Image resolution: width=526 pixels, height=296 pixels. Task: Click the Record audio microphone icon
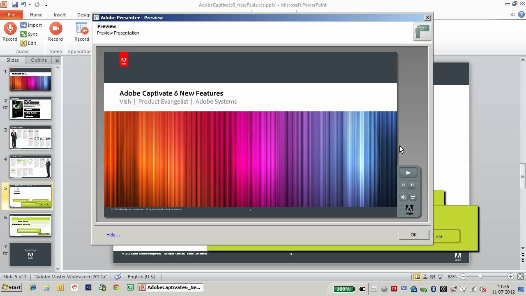[10, 28]
